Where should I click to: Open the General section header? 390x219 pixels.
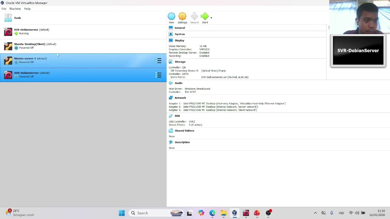[180, 28]
